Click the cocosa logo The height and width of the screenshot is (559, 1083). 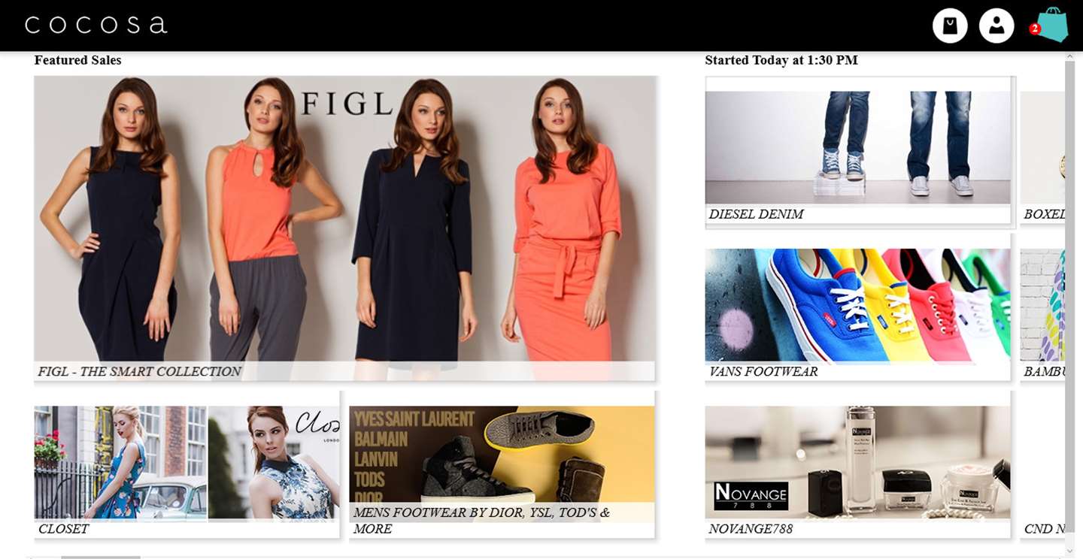coord(96,25)
